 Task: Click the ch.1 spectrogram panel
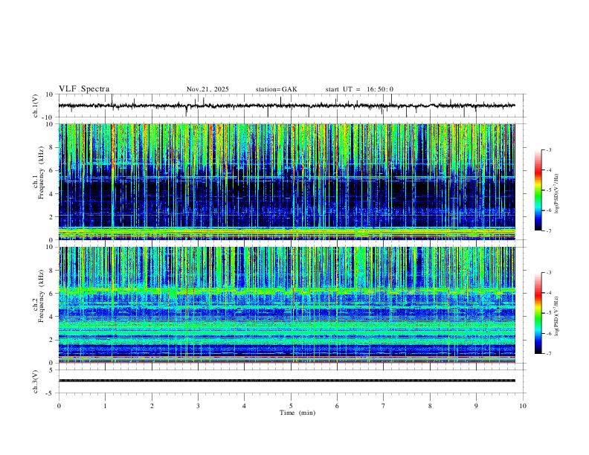(x=286, y=181)
